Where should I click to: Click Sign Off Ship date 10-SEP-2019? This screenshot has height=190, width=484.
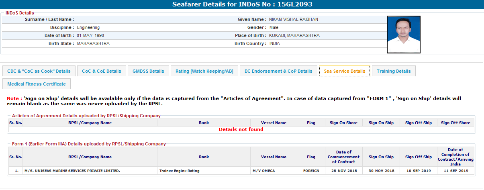point(418,171)
